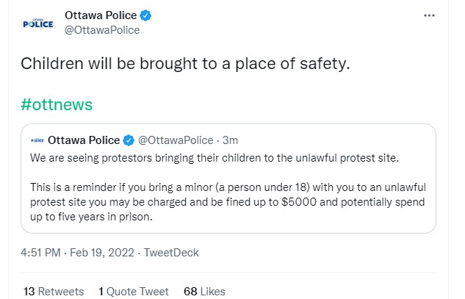465x299 pixels.
Task: View the 1 Quote Tweet
Action: pyautogui.click(x=133, y=291)
